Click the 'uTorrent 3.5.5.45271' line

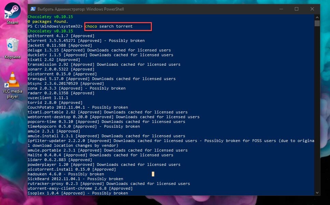pos(86,41)
